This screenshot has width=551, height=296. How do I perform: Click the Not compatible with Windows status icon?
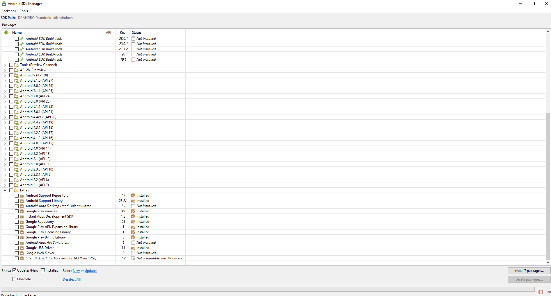[133, 258]
